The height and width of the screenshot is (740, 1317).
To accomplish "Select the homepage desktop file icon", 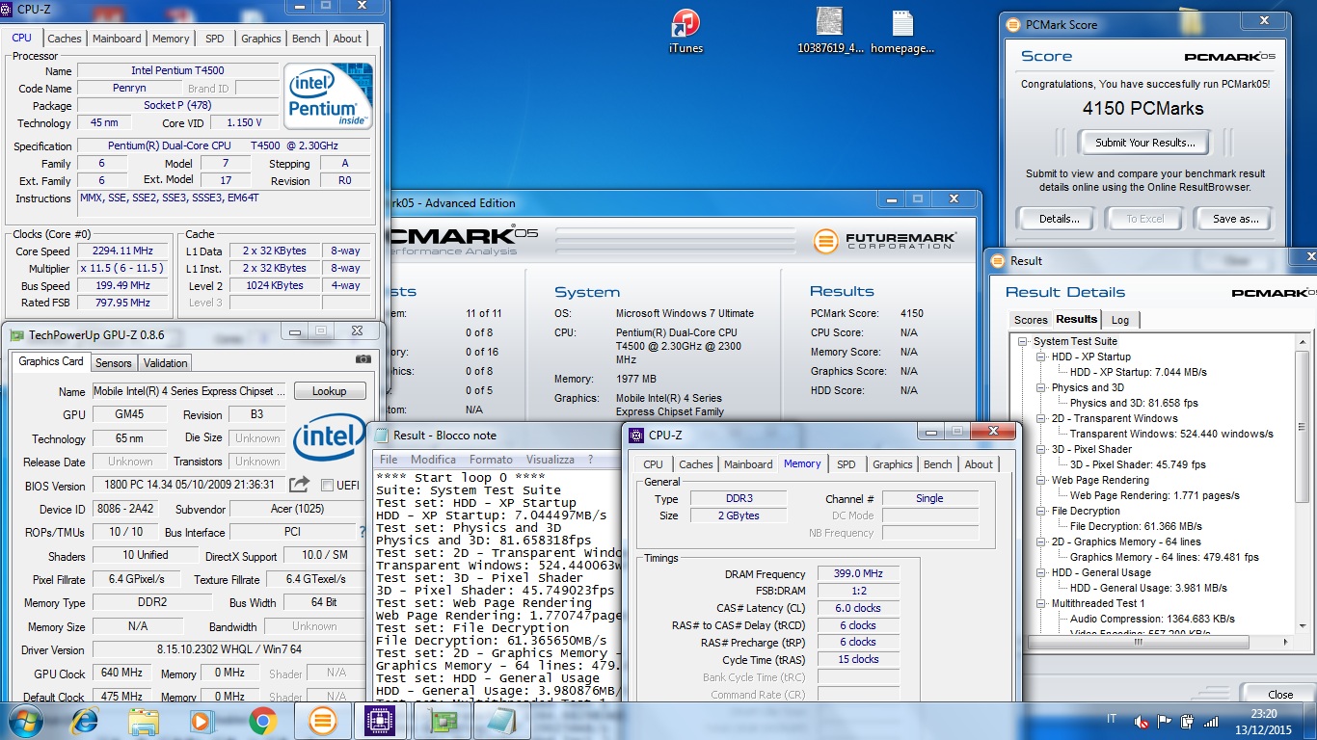I will click(x=902, y=32).
